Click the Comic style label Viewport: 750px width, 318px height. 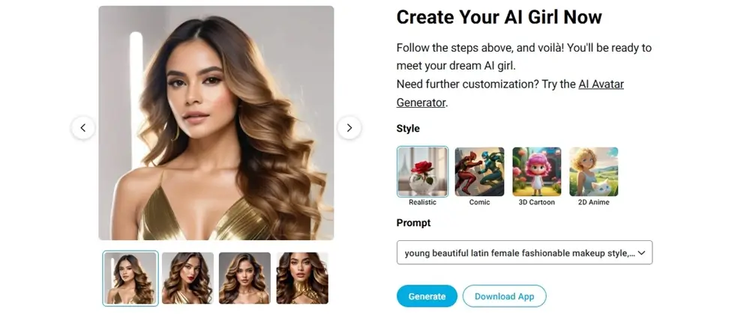coord(479,203)
